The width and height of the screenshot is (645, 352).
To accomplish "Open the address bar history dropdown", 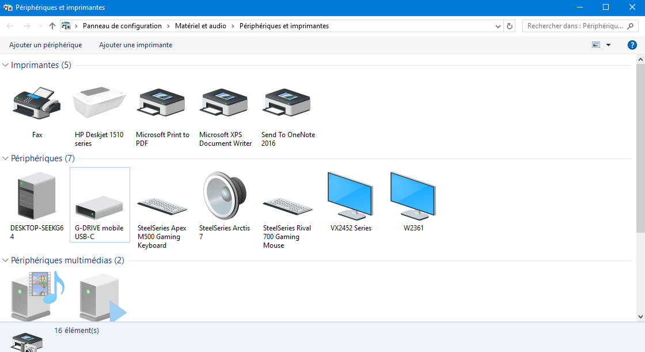I will pos(498,26).
